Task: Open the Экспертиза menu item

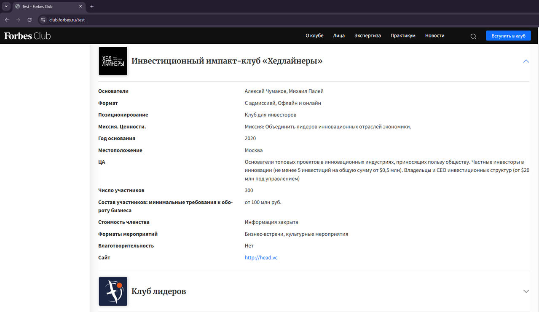Action: tap(367, 36)
